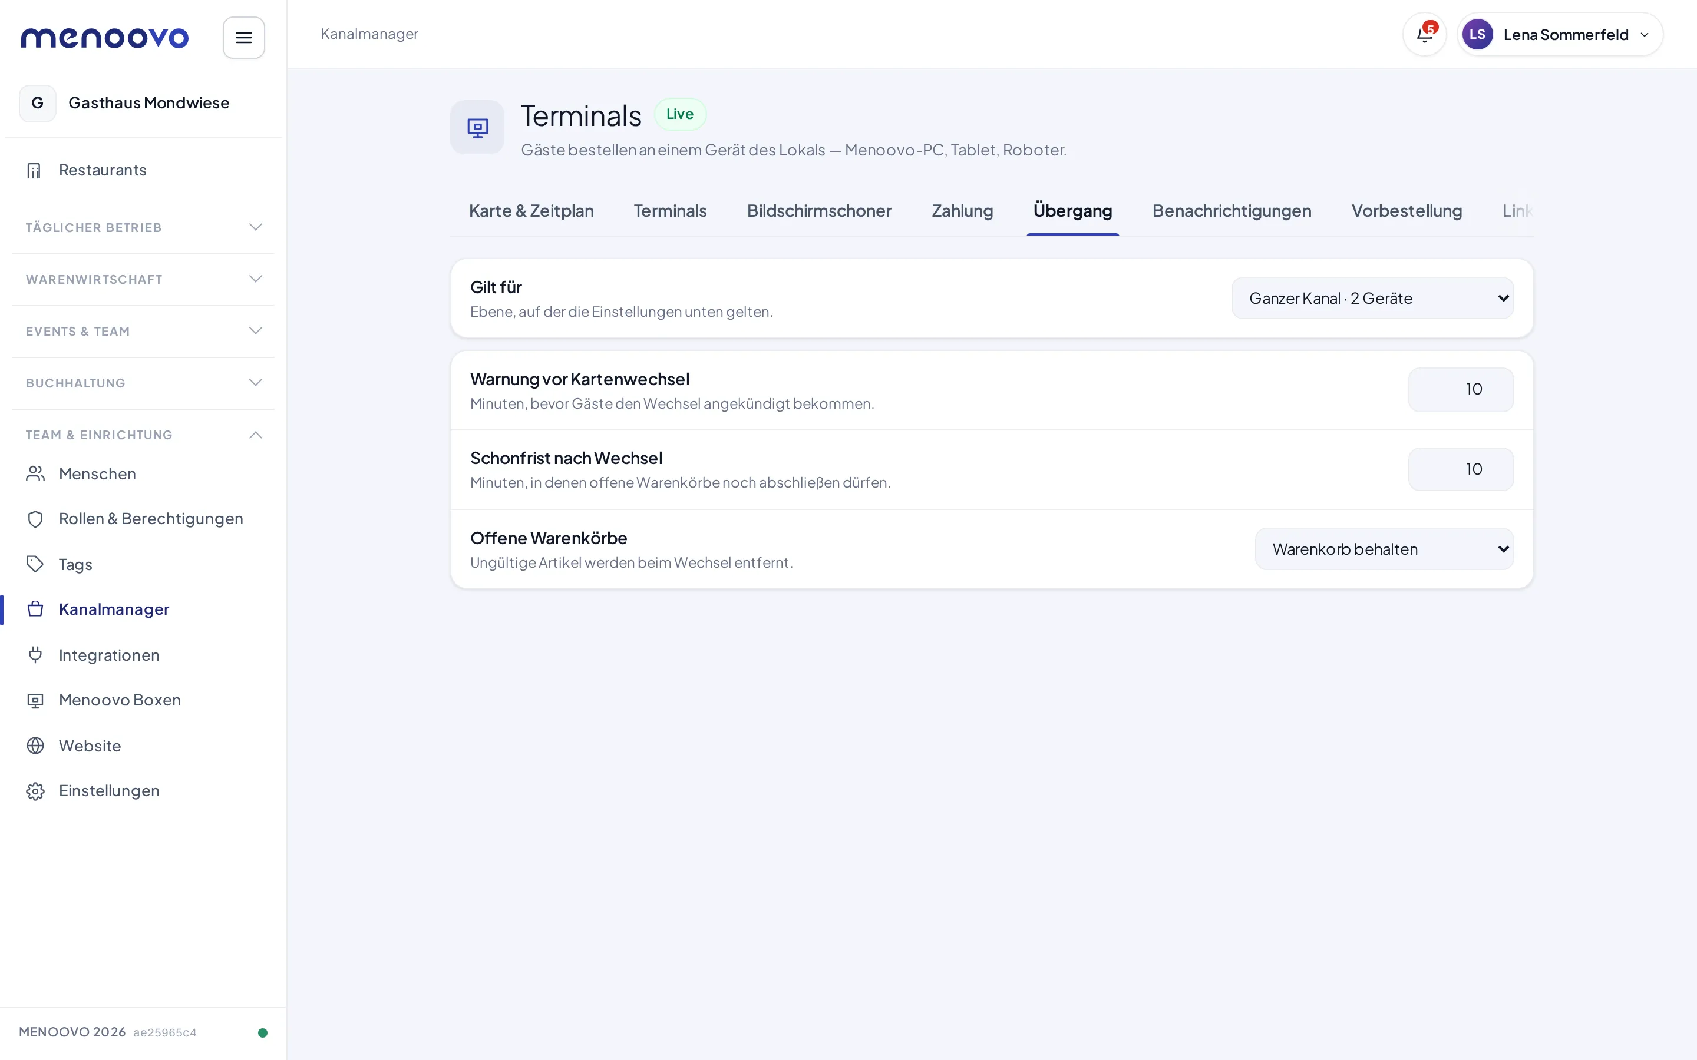The width and height of the screenshot is (1697, 1060).
Task: Click the Kanalmanager shopping bag icon
Action: coord(35,609)
